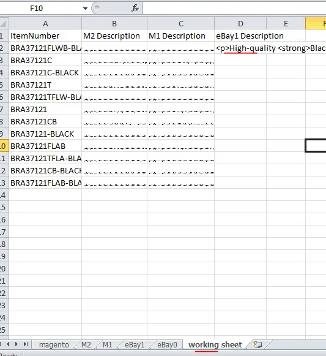Click the ItemNumber header cell
Screen dimensions: 326x356
tap(45, 36)
